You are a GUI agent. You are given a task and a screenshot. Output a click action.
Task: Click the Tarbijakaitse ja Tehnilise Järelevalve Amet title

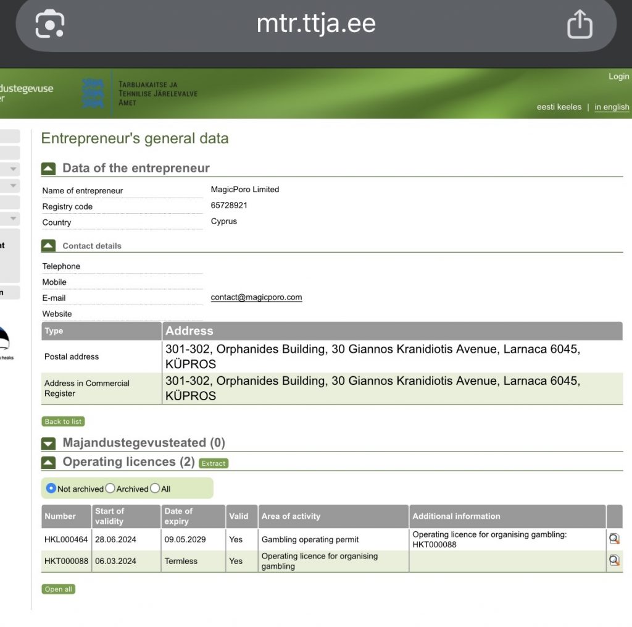tap(157, 94)
